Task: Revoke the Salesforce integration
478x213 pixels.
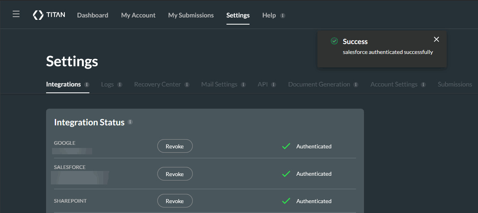Action: tap(175, 174)
